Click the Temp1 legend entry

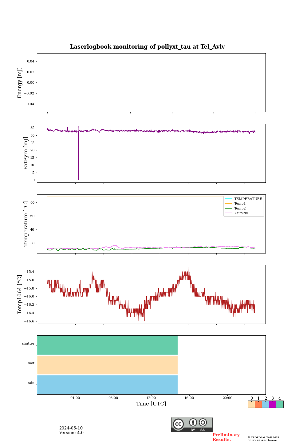pos(235,204)
